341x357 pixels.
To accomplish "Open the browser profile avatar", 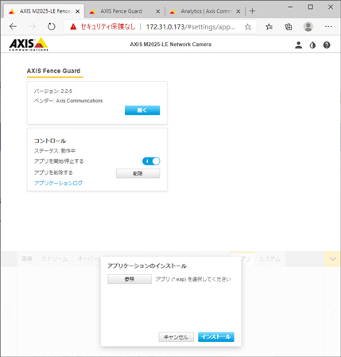I will (x=308, y=26).
